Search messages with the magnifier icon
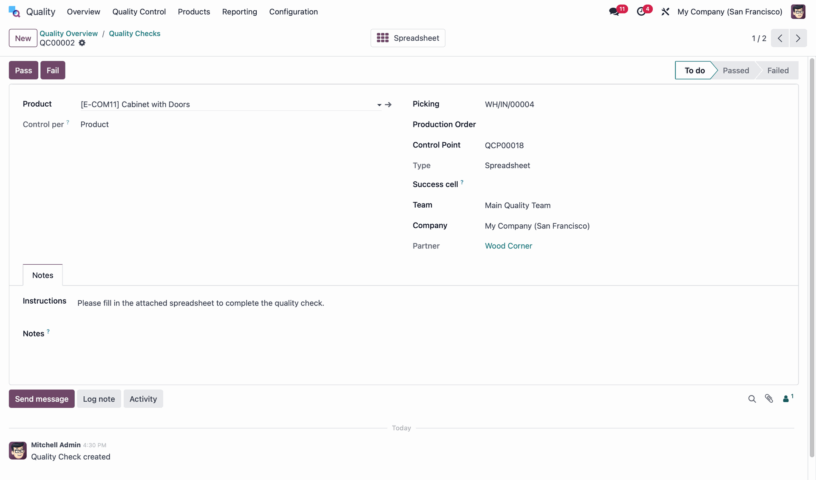Image resolution: width=816 pixels, height=480 pixels. click(x=752, y=399)
